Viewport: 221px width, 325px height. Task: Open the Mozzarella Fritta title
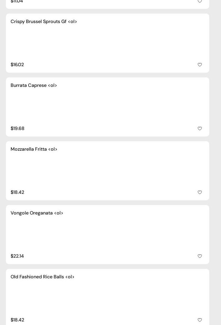click(34, 149)
